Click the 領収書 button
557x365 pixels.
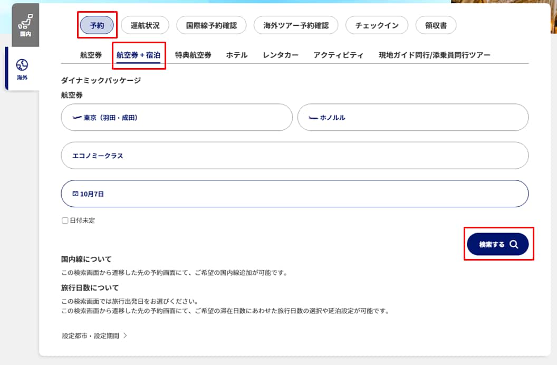[x=436, y=25]
